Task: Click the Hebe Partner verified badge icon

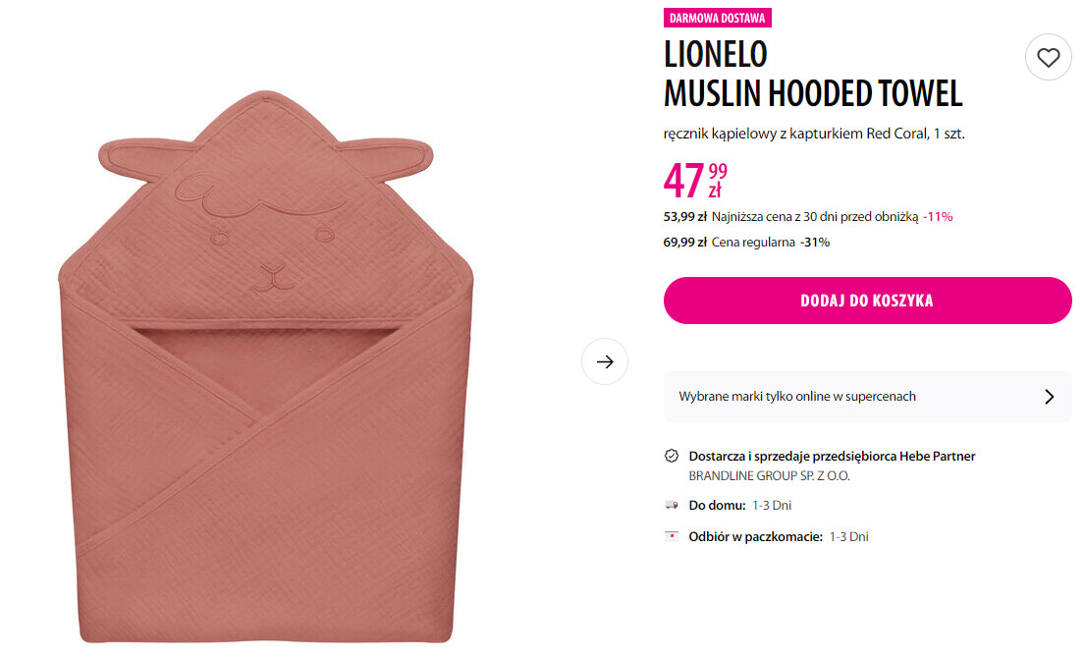Action: tap(672, 456)
